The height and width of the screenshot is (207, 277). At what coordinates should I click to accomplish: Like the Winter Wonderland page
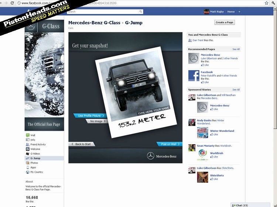(214, 134)
